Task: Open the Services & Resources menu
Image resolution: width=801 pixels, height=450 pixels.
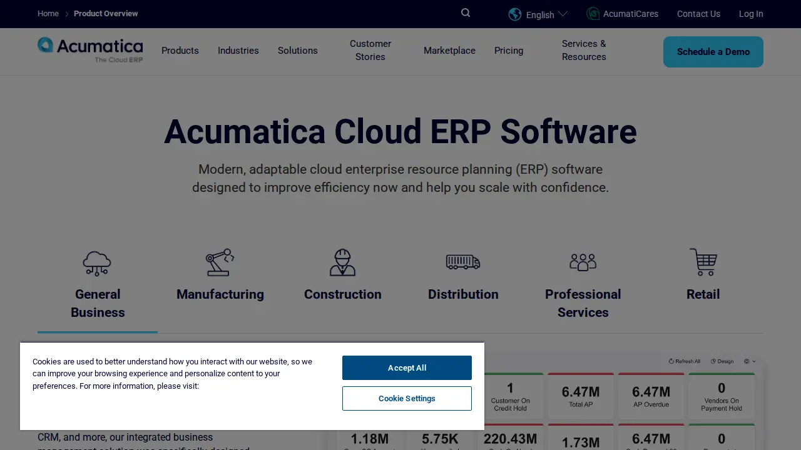Action: point(584,50)
